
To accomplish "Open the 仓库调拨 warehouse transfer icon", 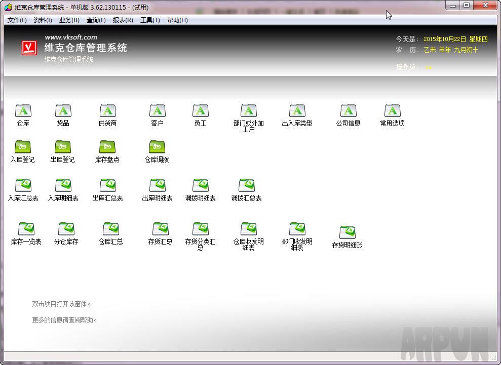I will [x=157, y=147].
